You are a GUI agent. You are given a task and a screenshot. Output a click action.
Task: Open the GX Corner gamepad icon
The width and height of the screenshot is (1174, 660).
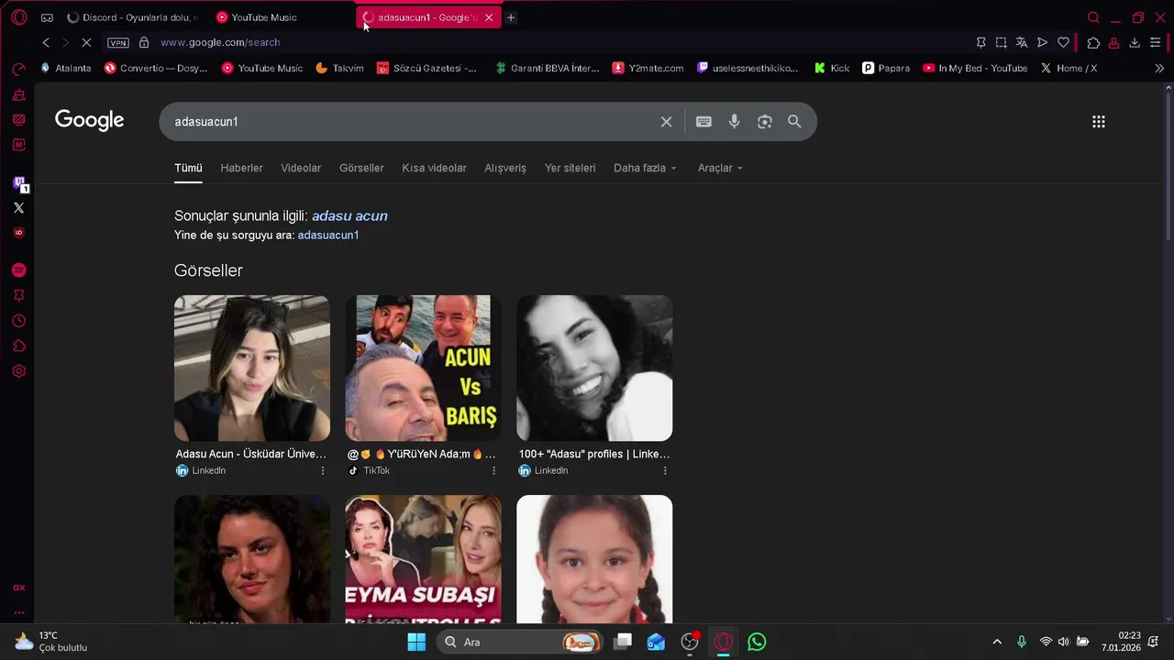click(x=47, y=17)
